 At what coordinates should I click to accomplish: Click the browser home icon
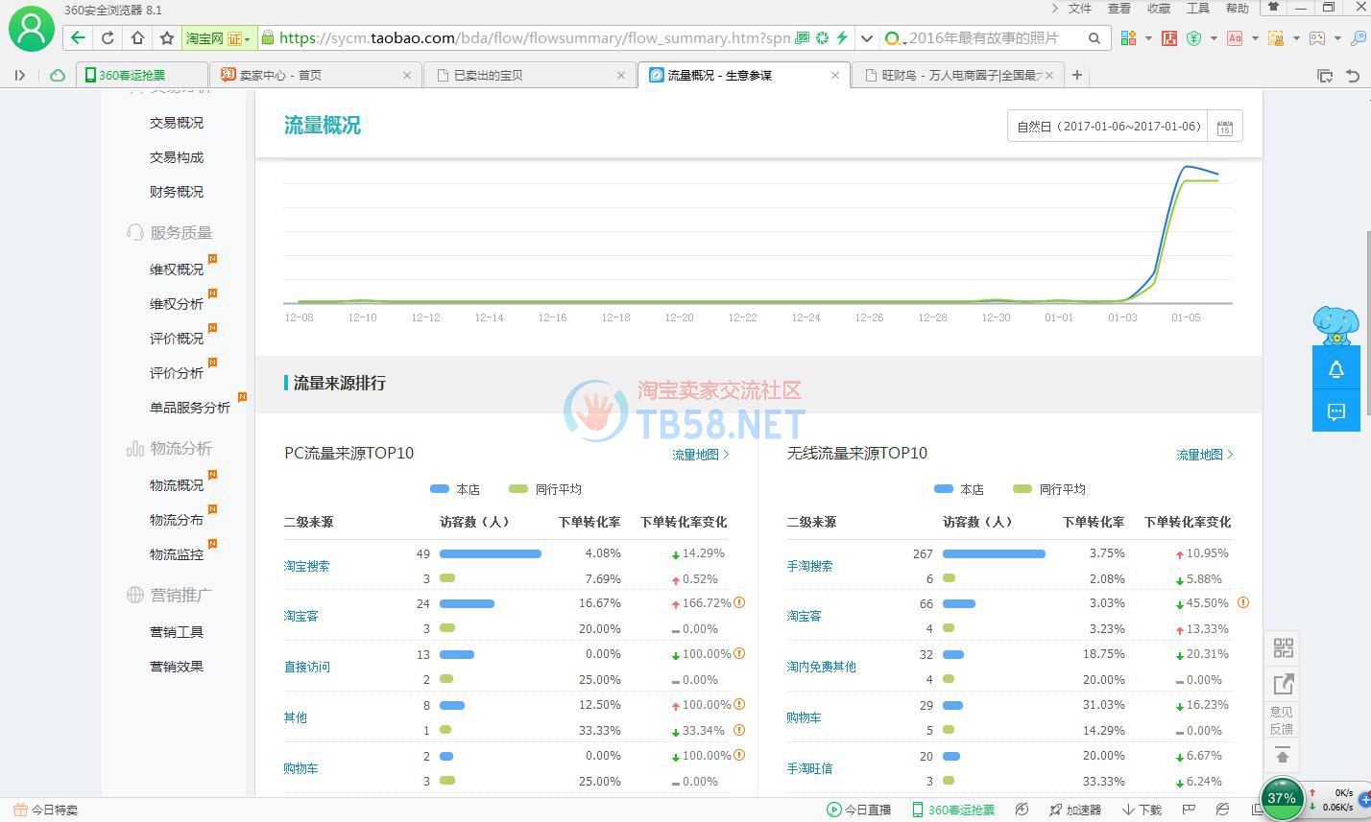pos(137,38)
